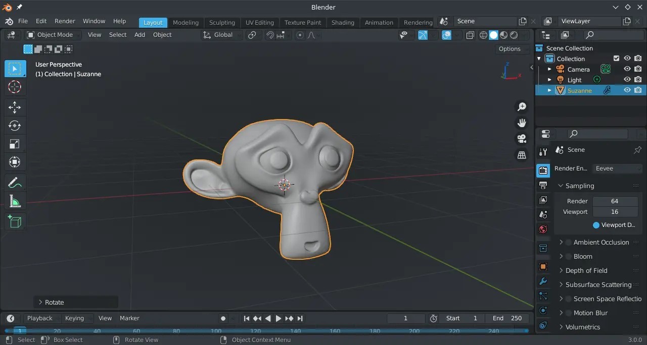Choose the Annotate pencil tool
The height and width of the screenshot is (345, 647).
pos(15,183)
